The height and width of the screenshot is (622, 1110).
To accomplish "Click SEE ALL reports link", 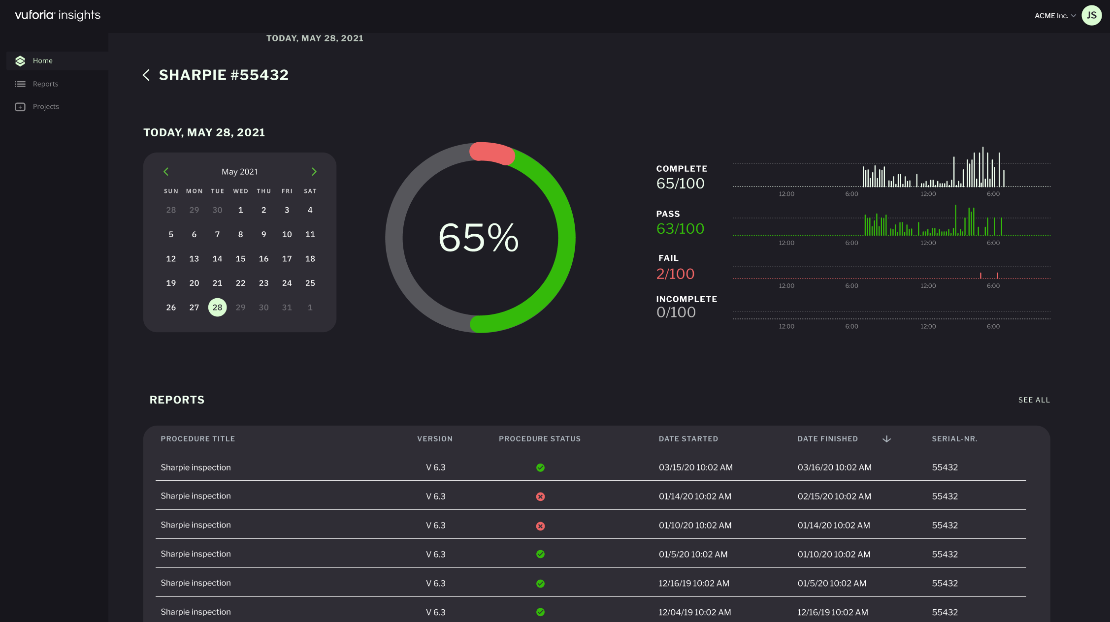I will 1034,400.
